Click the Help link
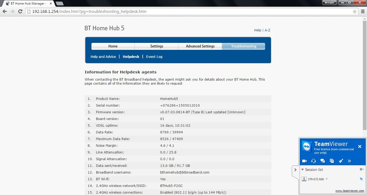 (x=257, y=30)
